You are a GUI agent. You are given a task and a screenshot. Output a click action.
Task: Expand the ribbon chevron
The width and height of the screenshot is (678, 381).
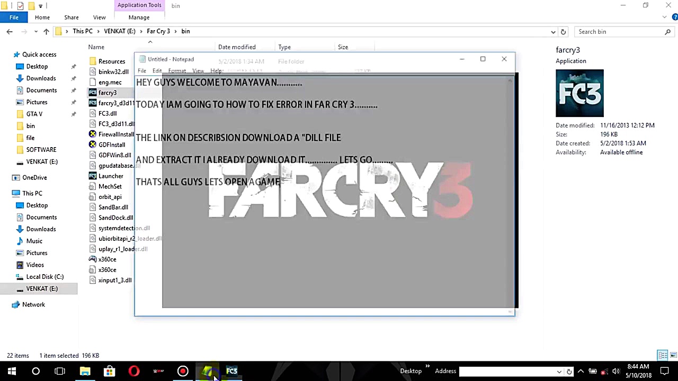[x=665, y=17]
